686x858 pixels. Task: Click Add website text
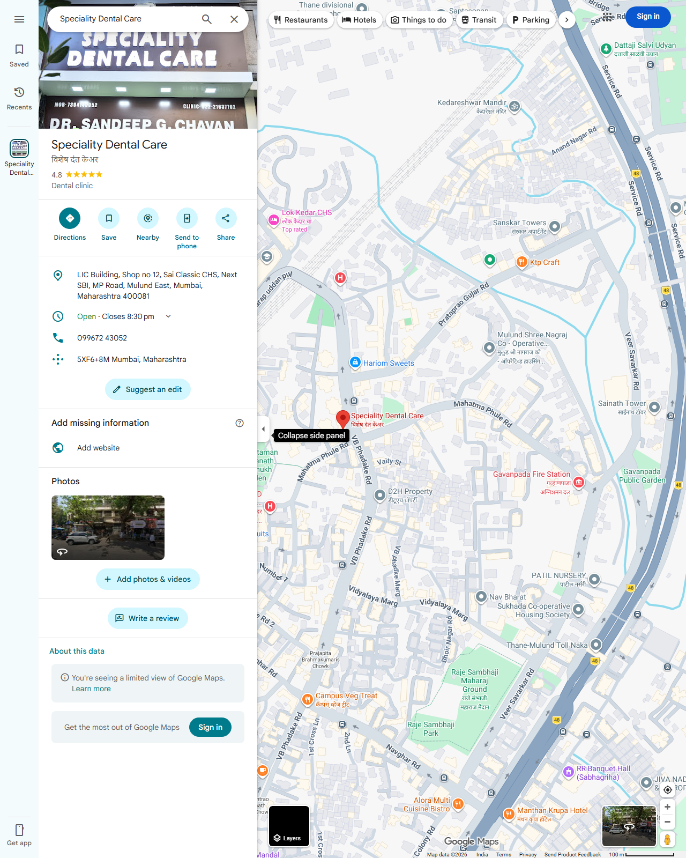pyautogui.click(x=98, y=448)
